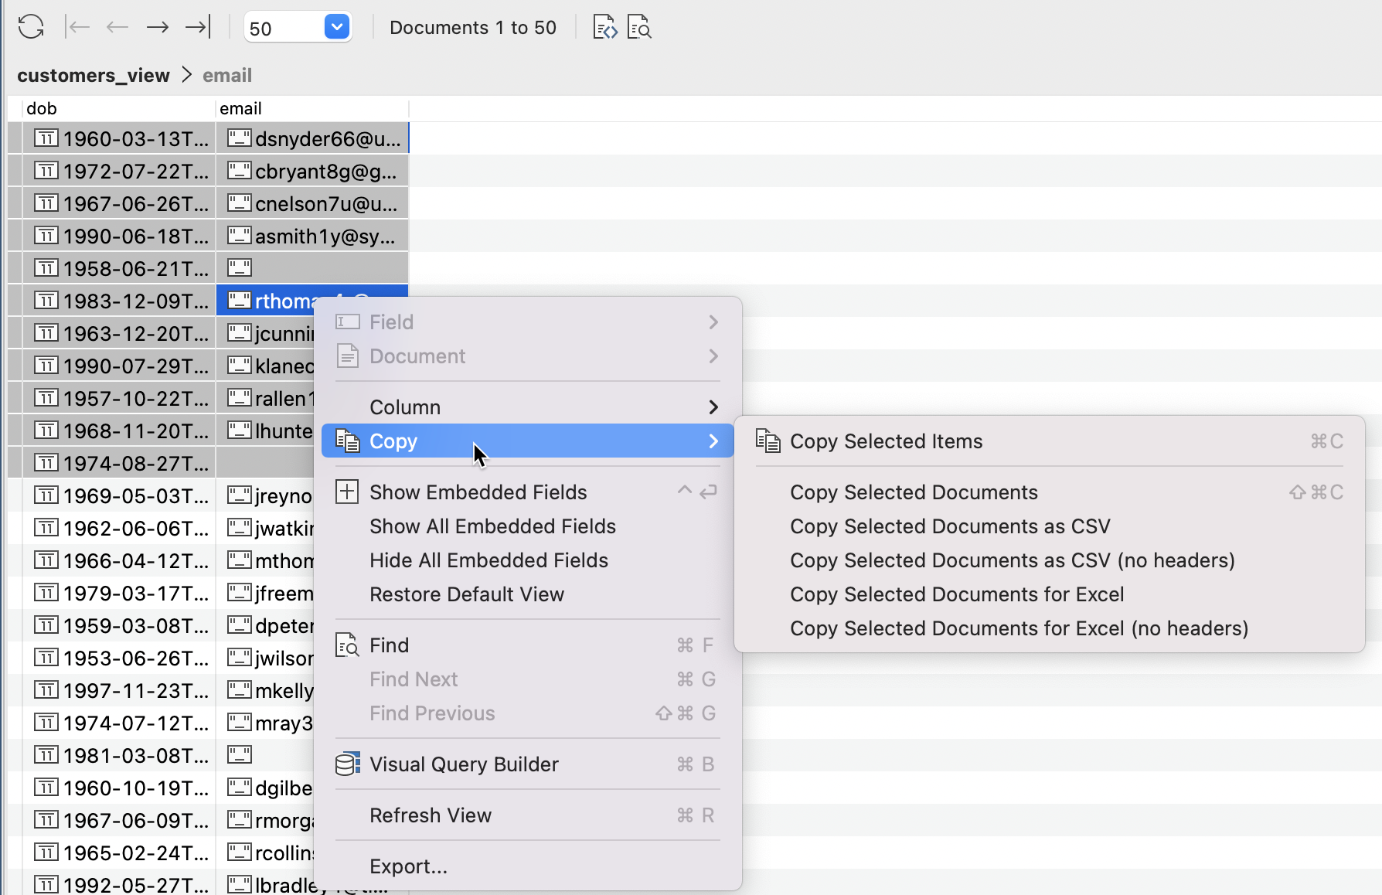Expand the Document submenu
Image resolution: width=1382 pixels, height=895 pixels.
[x=418, y=356]
